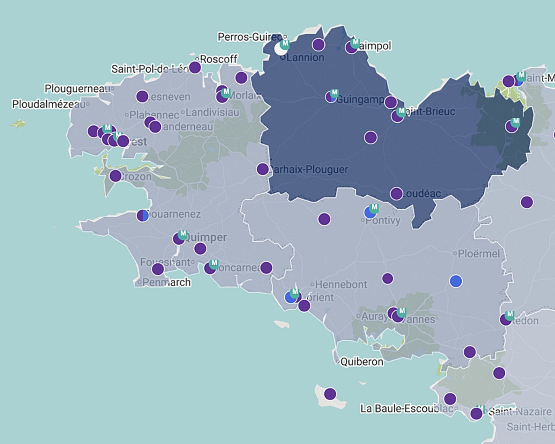This screenshot has height=444, width=555.
Task: Click the purple marker northeast of Hennebont
Action: click(x=388, y=278)
